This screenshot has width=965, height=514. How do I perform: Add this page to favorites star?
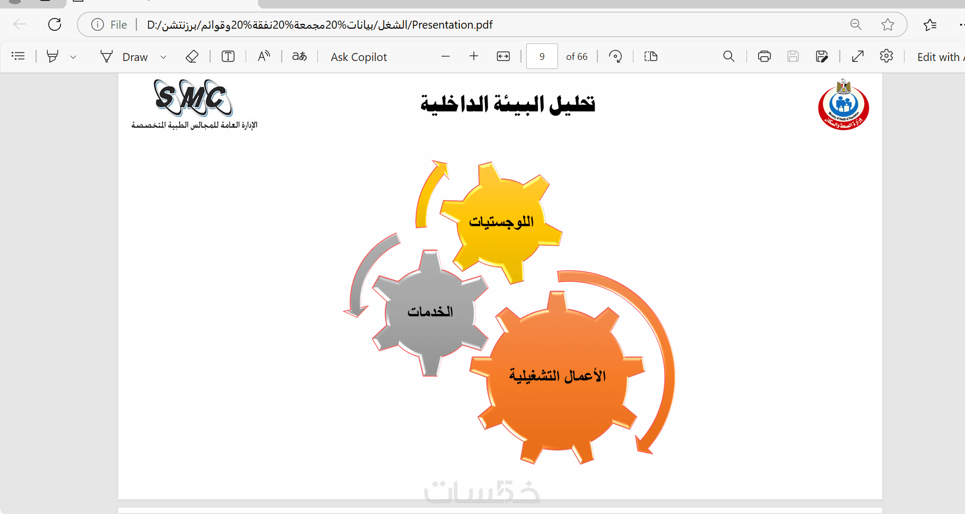click(x=888, y=24)
